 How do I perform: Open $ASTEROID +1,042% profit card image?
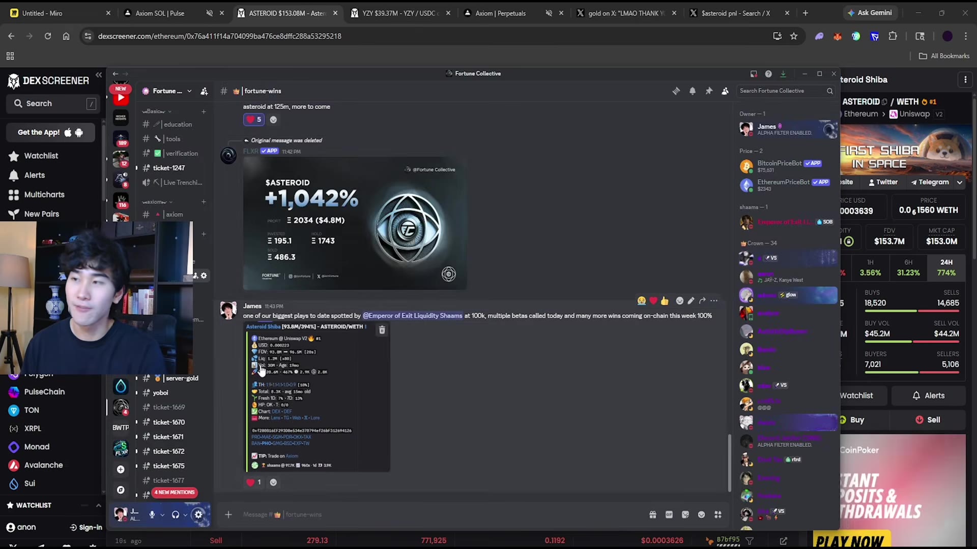pos(355,223)
